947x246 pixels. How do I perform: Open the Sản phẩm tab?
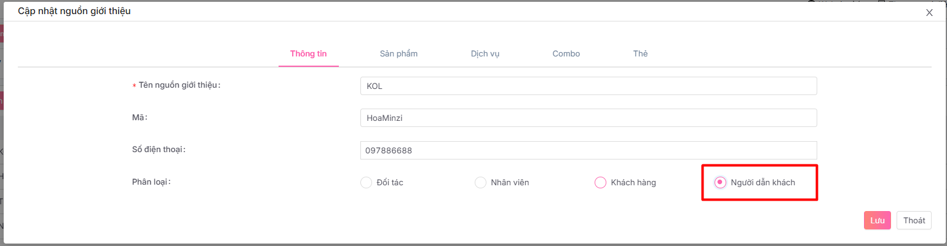(398, 54)
